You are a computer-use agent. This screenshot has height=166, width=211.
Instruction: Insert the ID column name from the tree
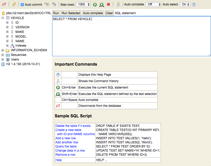17,23
